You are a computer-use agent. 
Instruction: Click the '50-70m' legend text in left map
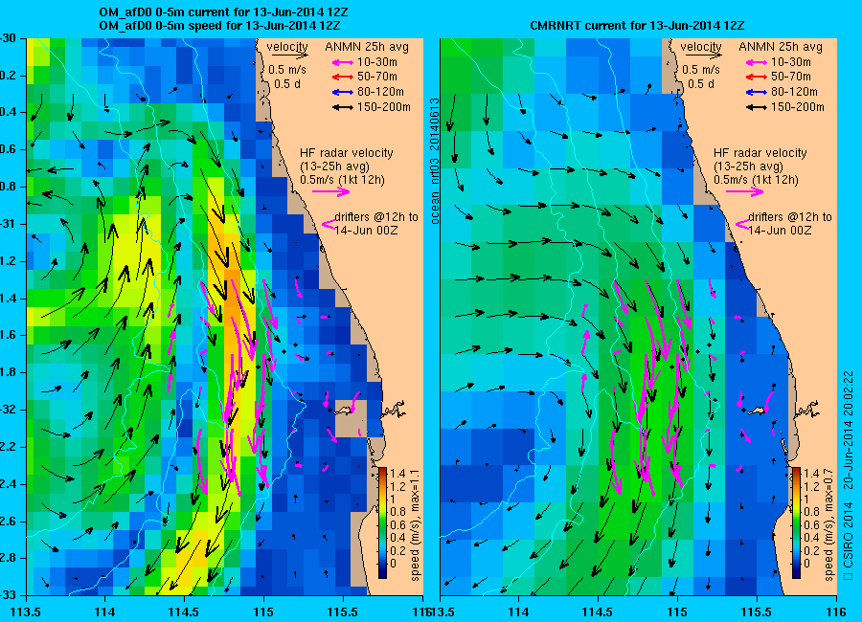pyautogui.click(x=376, y=77)
